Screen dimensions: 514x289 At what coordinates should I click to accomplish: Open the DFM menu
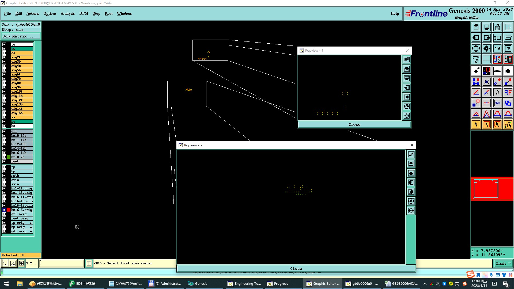tap(84, 13)
